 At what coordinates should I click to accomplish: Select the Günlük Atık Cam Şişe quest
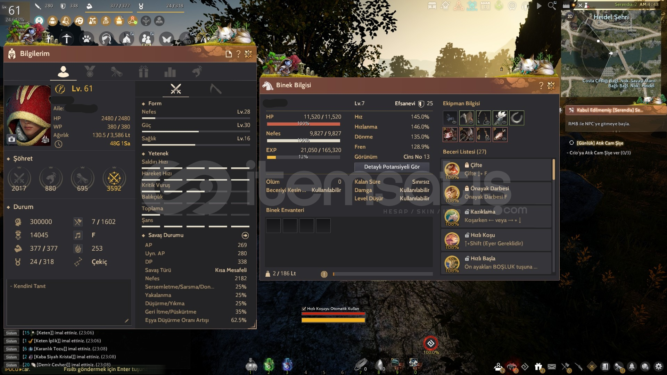600,143
